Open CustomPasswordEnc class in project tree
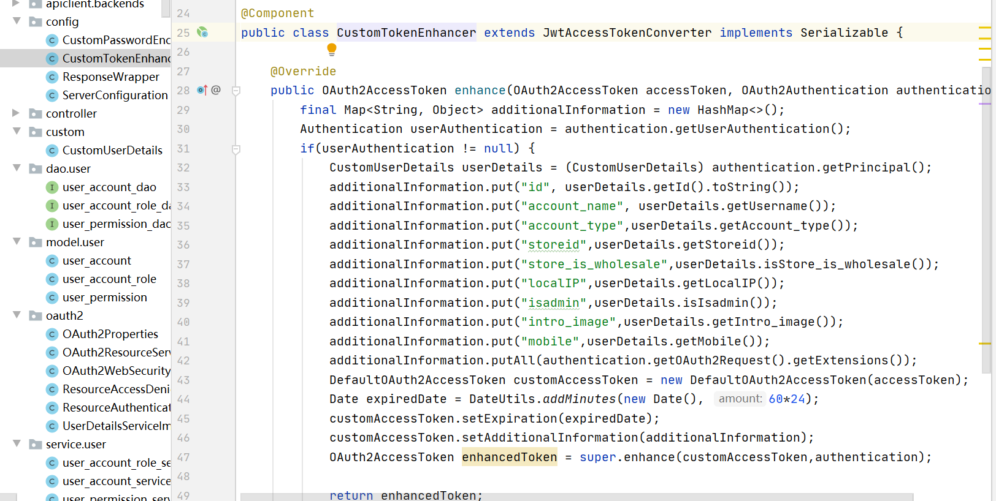996x501 pixels. pos(116,40)
